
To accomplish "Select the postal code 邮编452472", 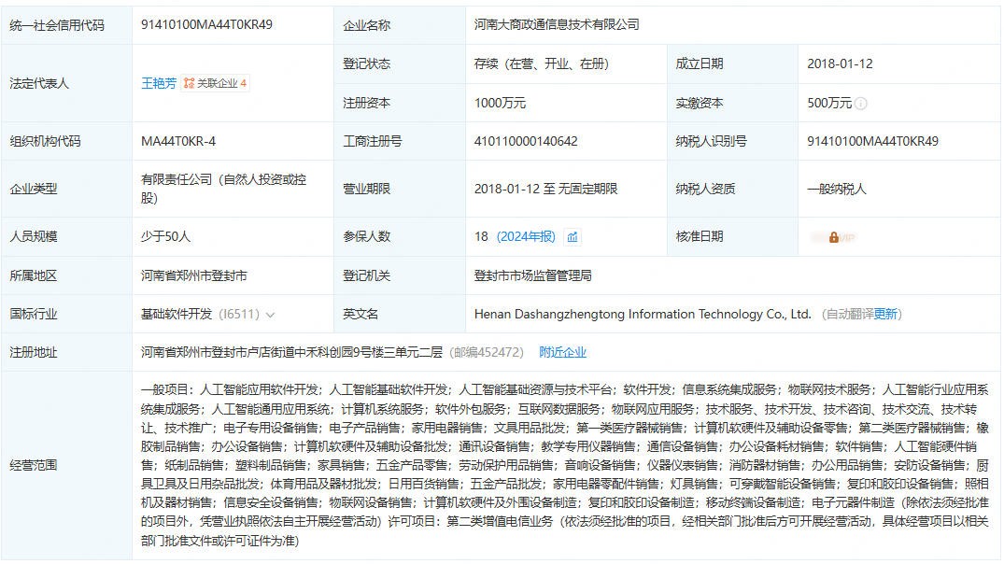I will (x=487, y=352).
